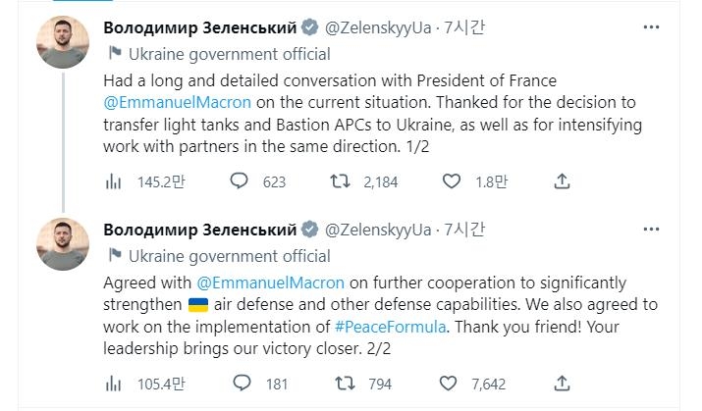Share the second tweet
702x411 pixels.
(x=562, y=383)
